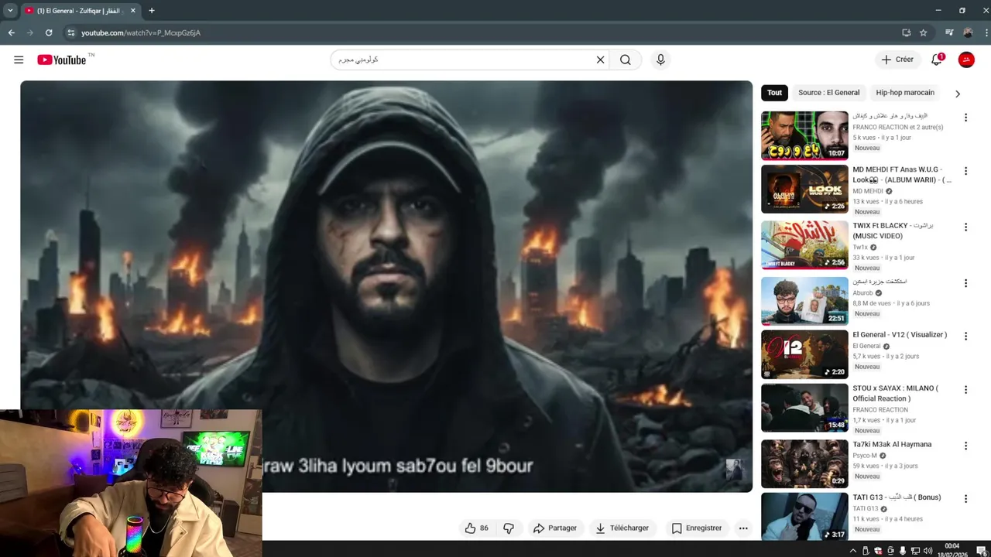Image resolution: width=991 pixels, height=557 pixels.
Task: Click the main video player area
Action: [386, 286]
